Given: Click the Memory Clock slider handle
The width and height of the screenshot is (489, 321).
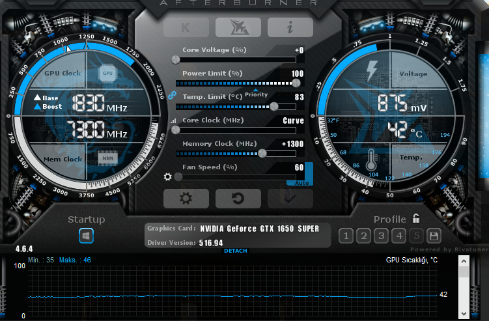Looking at the screenshot, I should [x=262, y=153].
